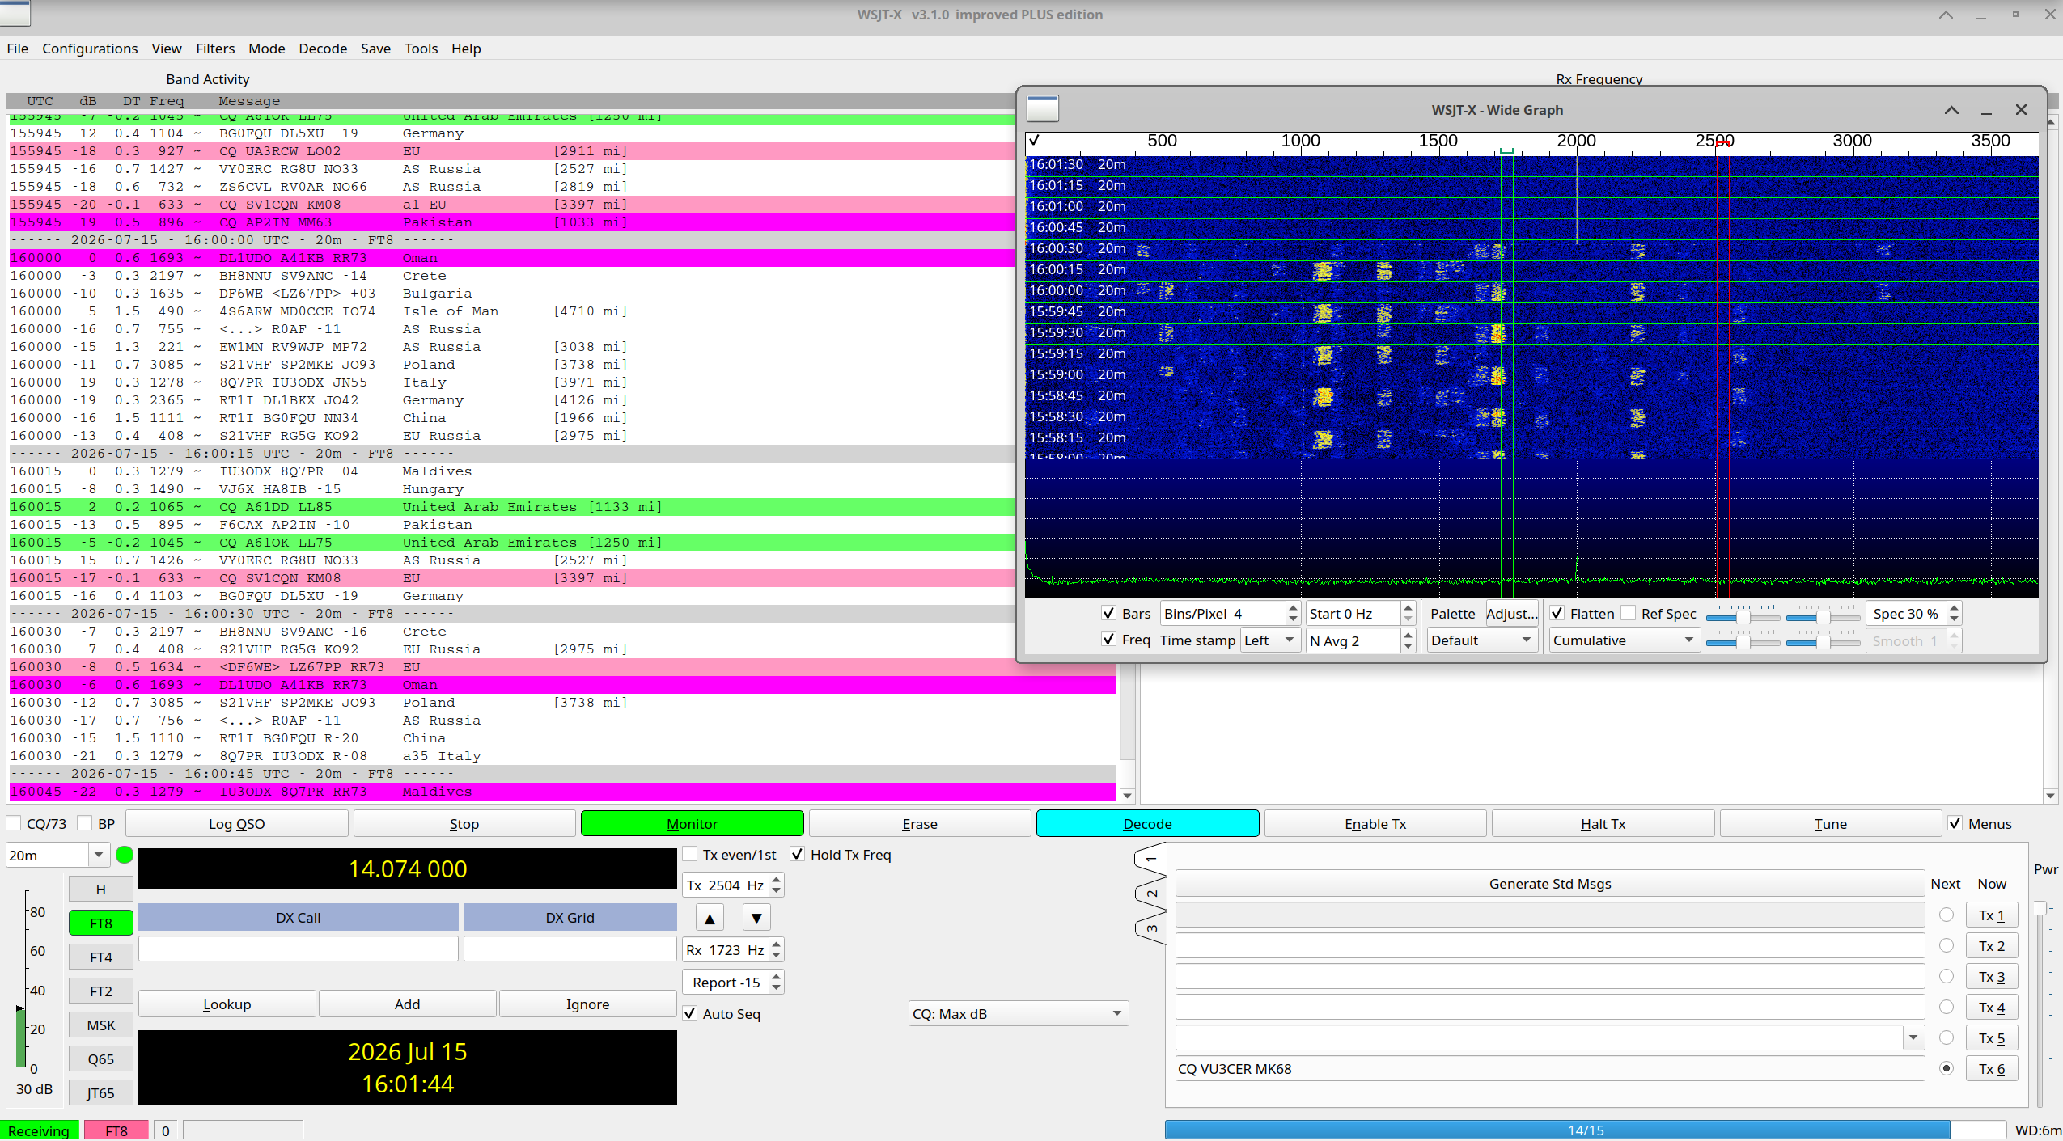Decrease the N Avg value with its down stepper
The image size is (2063, 1141).
(1409, 646)
